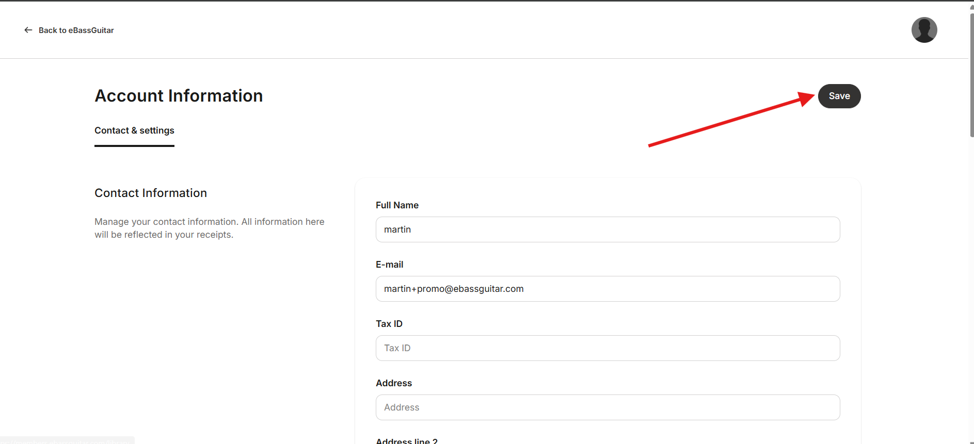The height and width of the screenshot is (444, 974).
Task: Click the Account Information heading
Action: tap(179, 96)
